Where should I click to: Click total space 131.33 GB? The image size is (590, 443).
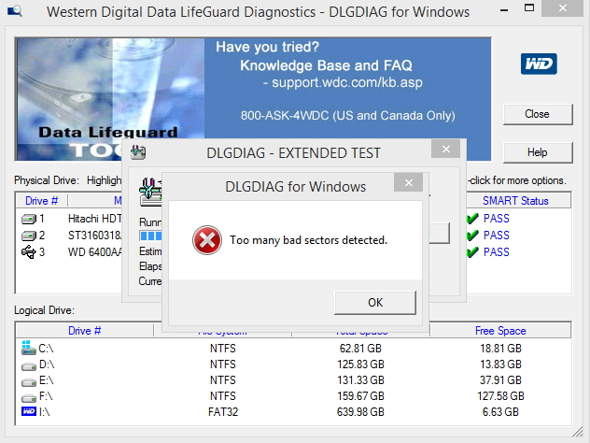click(360, 380)
